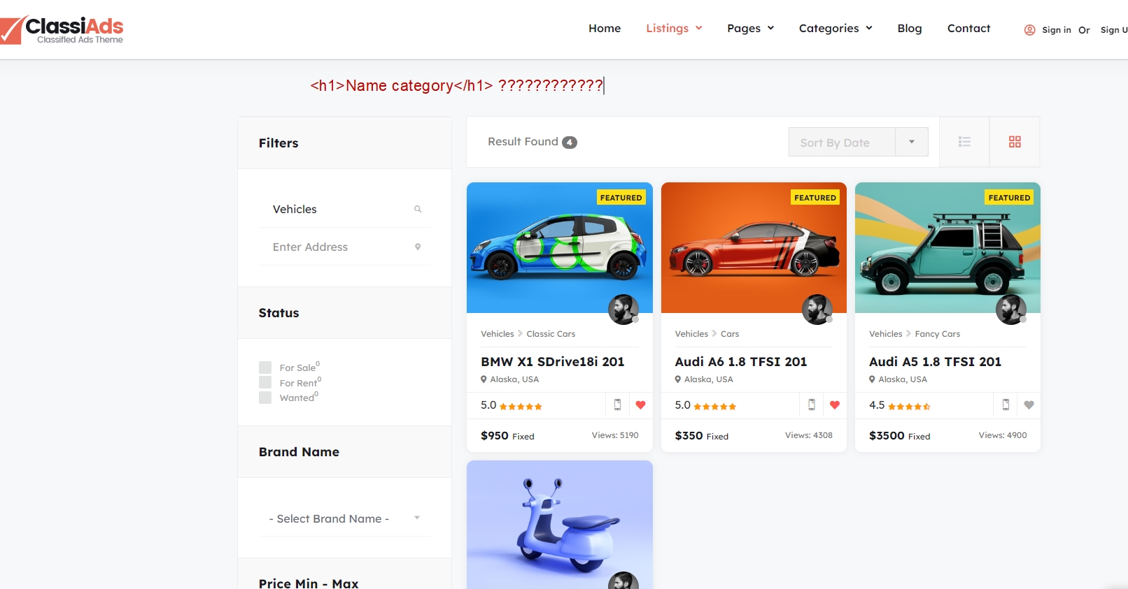Enable the For Rent status filter
The height and width of the screenshot is (589, 1128).
click(265, 382)
